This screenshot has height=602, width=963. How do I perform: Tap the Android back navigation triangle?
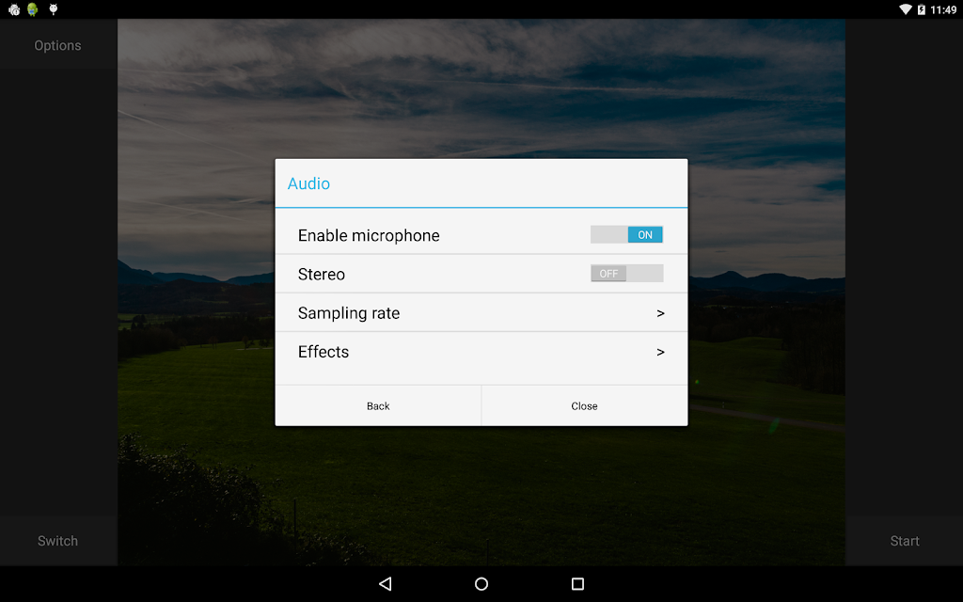pyautogui.click(x=385, y=583)
